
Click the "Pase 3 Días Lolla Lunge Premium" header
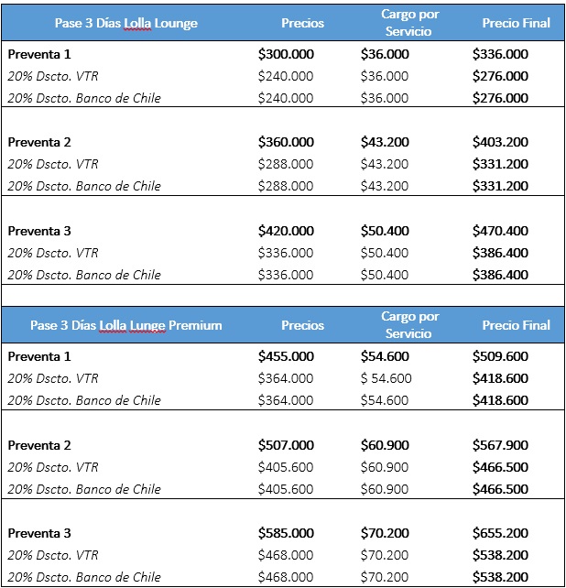click(126, 325)
